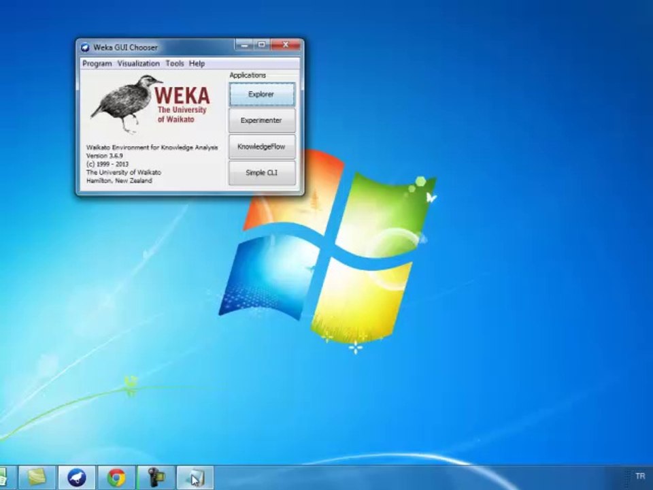The height and width of the screenshot is (490, 653).
Task: Open the camcorder screen recorder taskbar icon
Action: click(156, 478)
